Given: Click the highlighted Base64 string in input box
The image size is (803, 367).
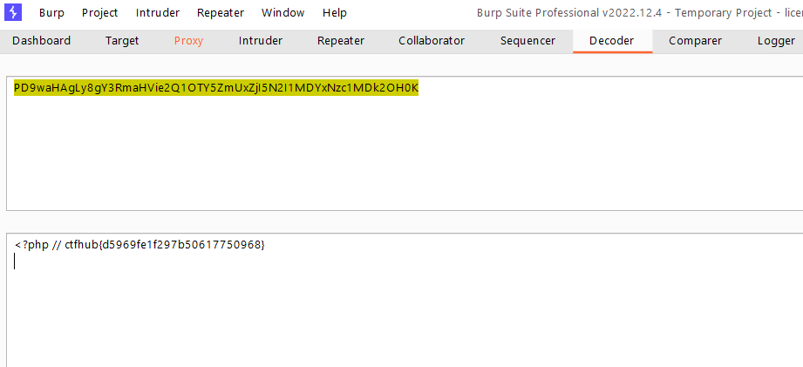Looking at the screenshot, I should 216,89.
